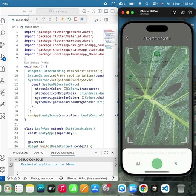Click the Debug code lens above main

(35, 63)
